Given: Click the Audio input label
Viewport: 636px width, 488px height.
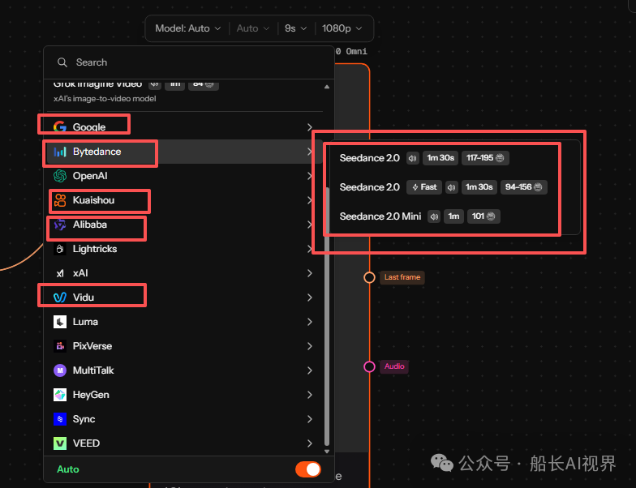Looking at the screenshot, I should 394,366.
